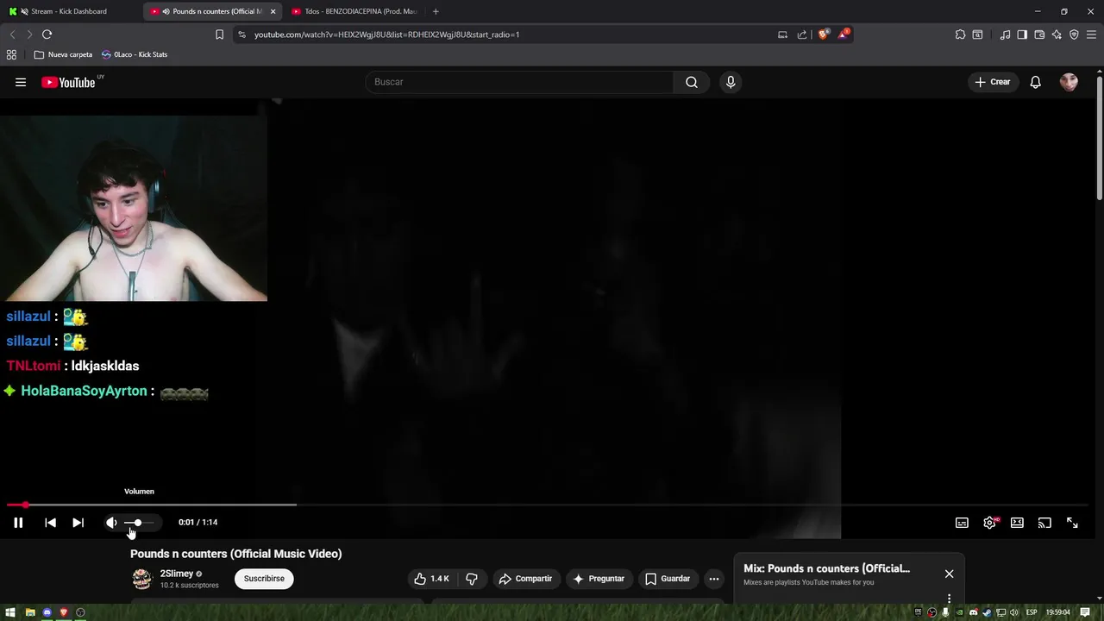
Task: Start voice search with the microphone
Action: point(731,82)
